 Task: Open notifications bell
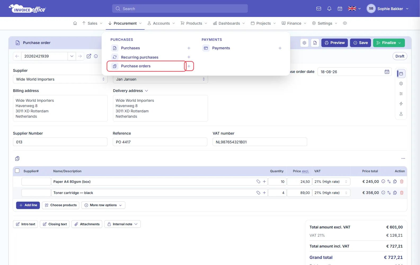tap(329, 9)
